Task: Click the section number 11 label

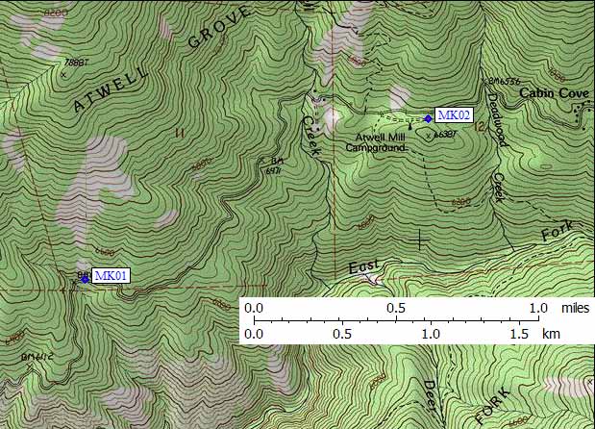Action: [x=177, y=132]
